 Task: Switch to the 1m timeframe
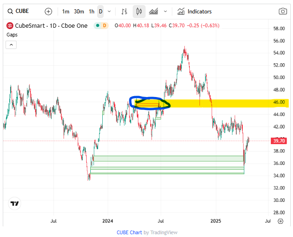click(65, 12)
